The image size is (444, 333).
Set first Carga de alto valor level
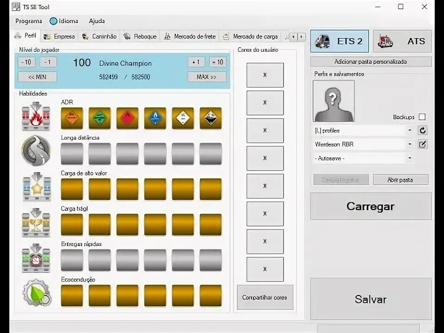point(72,189)
